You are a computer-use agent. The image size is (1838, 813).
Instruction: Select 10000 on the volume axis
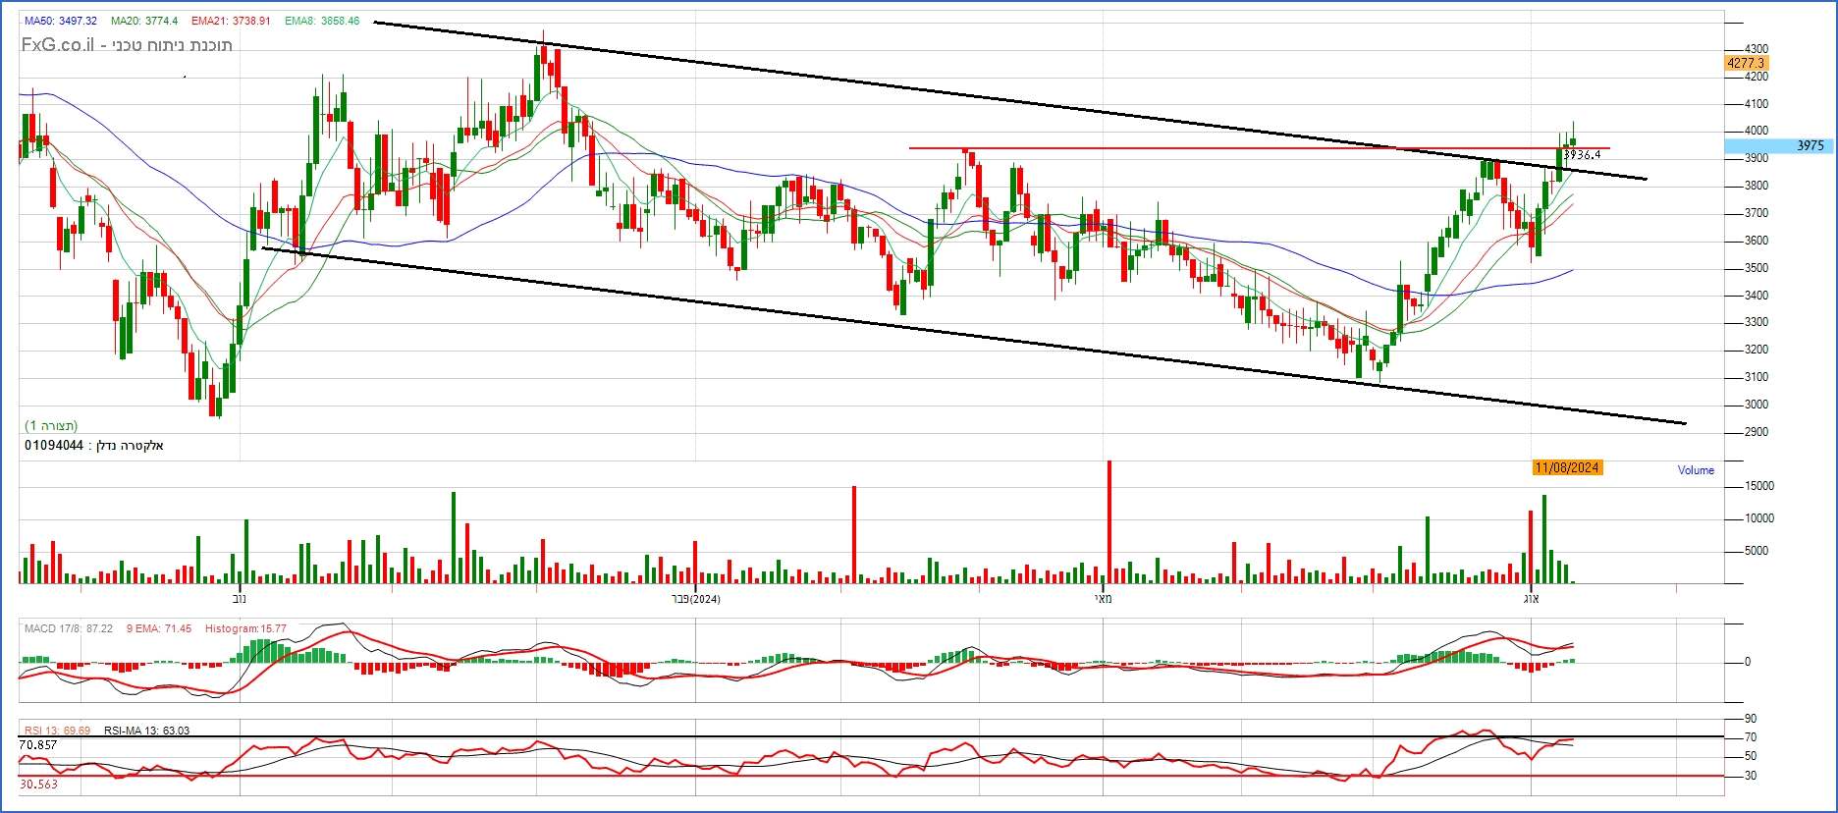coord(1759,518)
